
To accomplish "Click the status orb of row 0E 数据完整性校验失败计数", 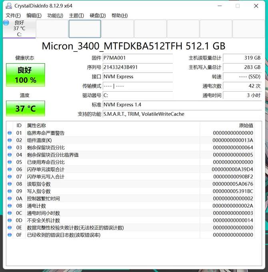I will tap(10, 228).
